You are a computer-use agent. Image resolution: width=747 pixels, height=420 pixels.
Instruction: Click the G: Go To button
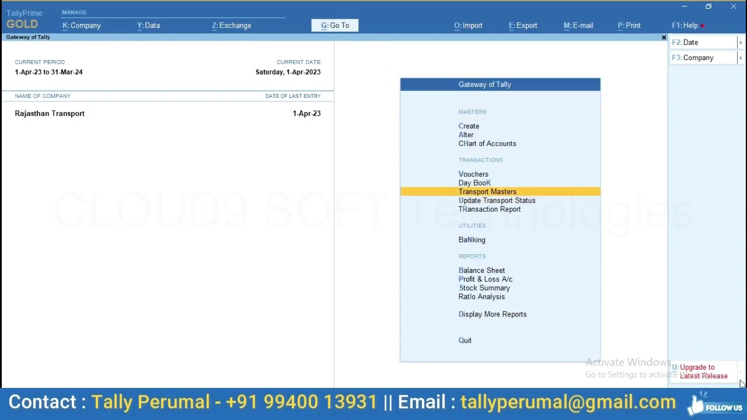335,26
